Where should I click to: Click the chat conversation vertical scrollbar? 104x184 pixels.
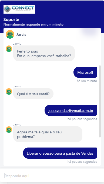[x=100, y=101]
